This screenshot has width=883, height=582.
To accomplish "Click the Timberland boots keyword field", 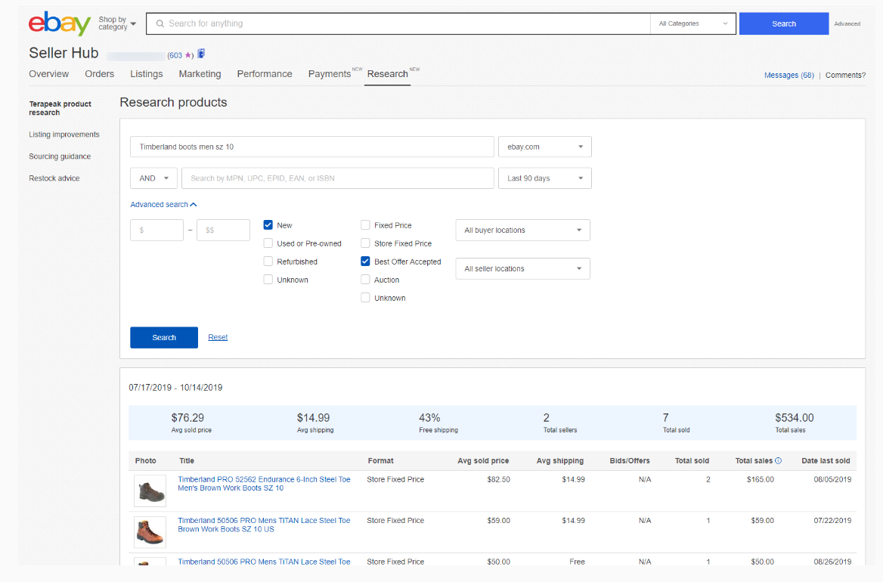I will [312, 147].
